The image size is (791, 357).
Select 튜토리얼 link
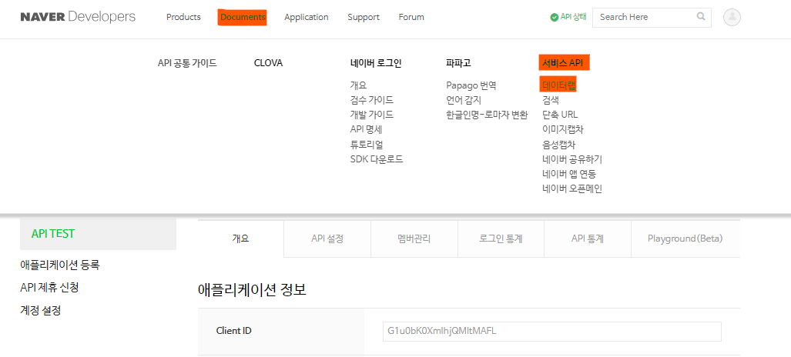tap(367, 145)
